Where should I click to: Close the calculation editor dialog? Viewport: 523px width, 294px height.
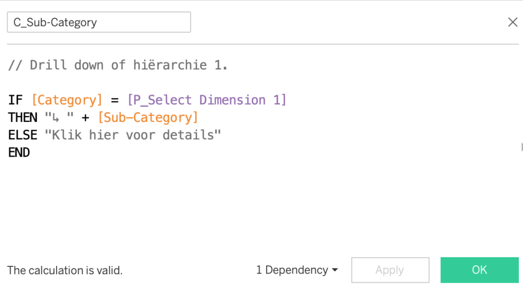click(x=512, y=22)
